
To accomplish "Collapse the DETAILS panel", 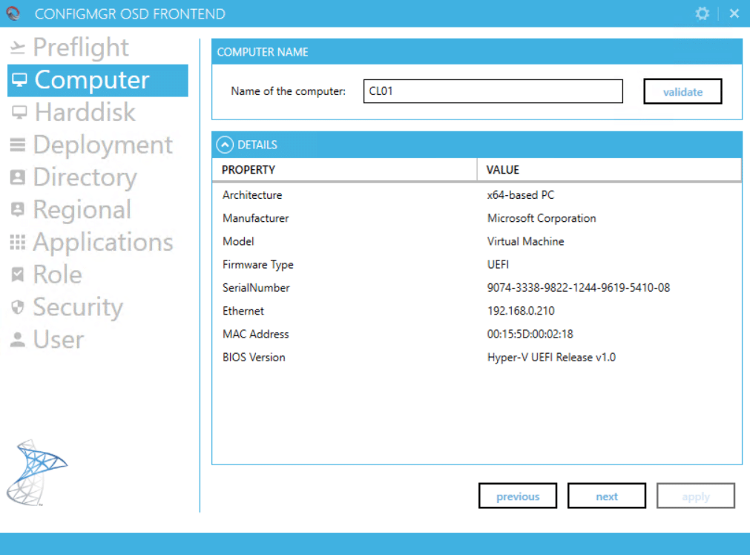I will 224,145.
